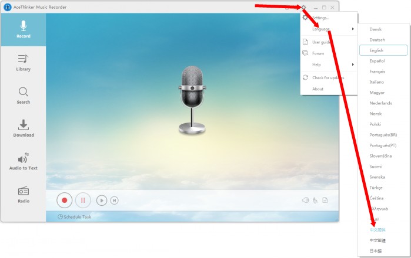The image size is (411, 258).
Task: Switch language to Svenska
Action: point(377,177)
